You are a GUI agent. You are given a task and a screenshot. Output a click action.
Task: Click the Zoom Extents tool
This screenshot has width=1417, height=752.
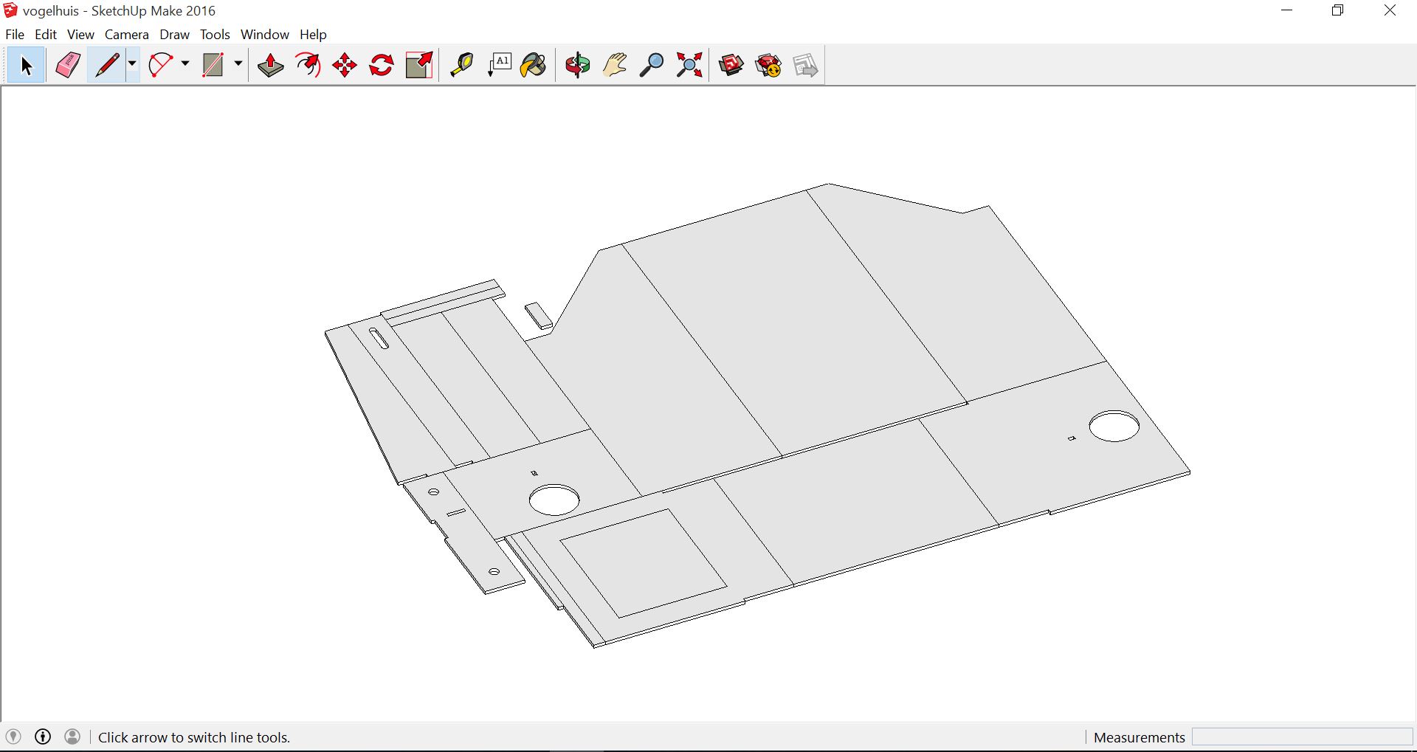click(689, 66)
